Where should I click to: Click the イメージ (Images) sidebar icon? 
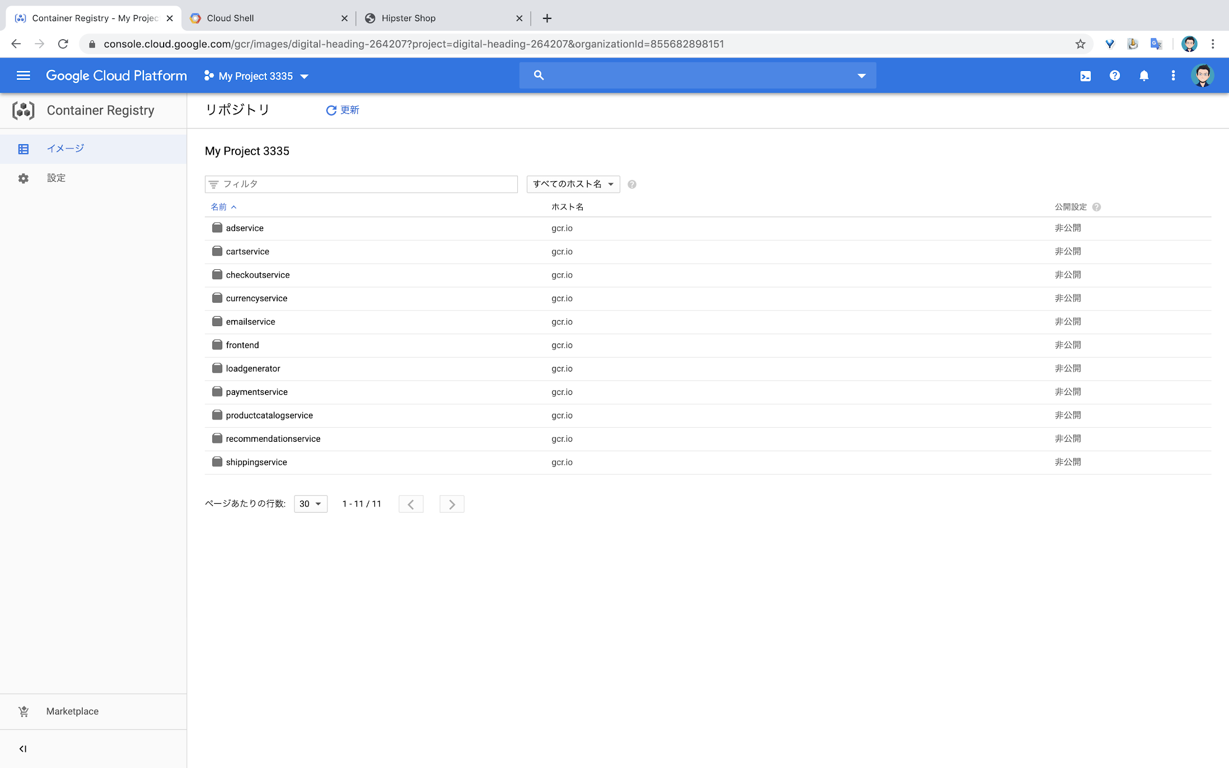[23, 149]
